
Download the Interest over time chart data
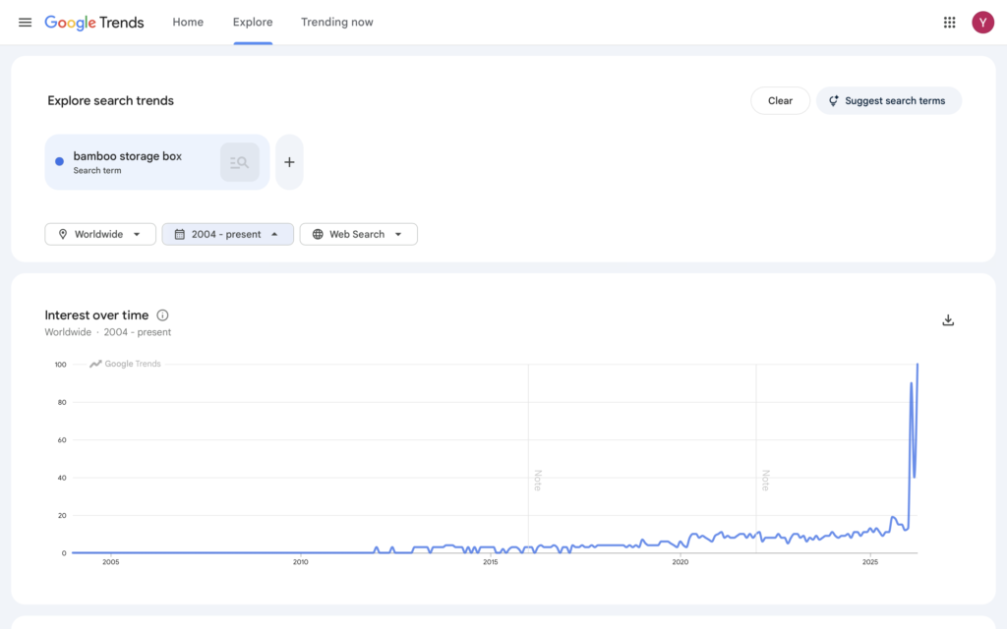click(x=948, y=320)
